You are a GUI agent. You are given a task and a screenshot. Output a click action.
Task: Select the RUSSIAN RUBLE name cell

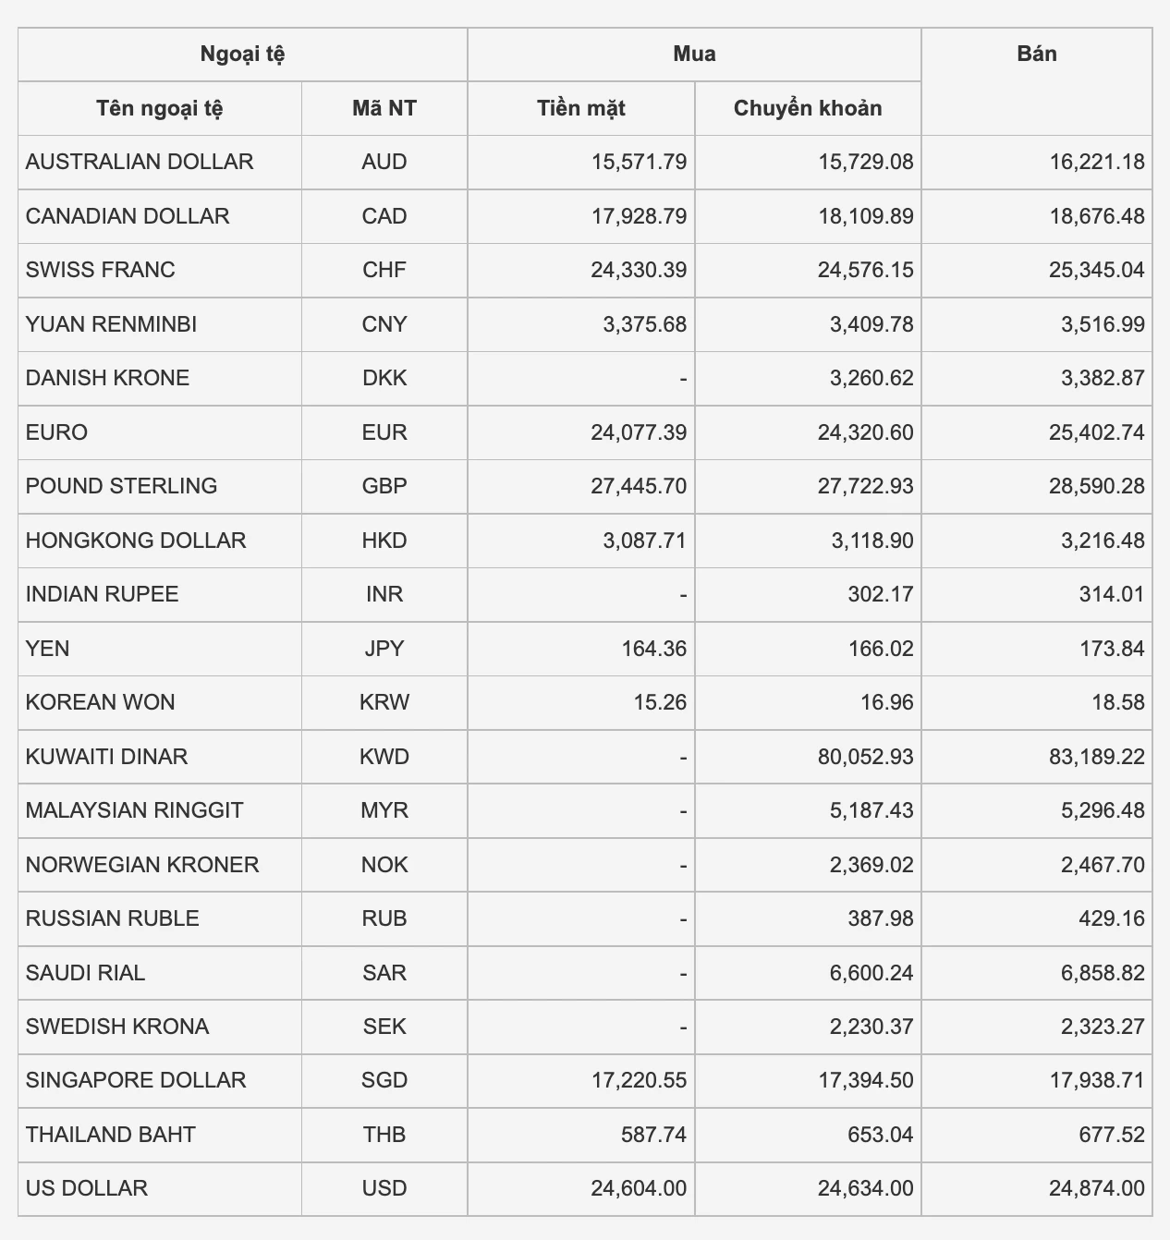(x=112, y=918)
